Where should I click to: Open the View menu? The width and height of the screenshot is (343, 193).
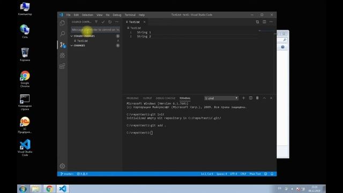(x=100, y=15)
